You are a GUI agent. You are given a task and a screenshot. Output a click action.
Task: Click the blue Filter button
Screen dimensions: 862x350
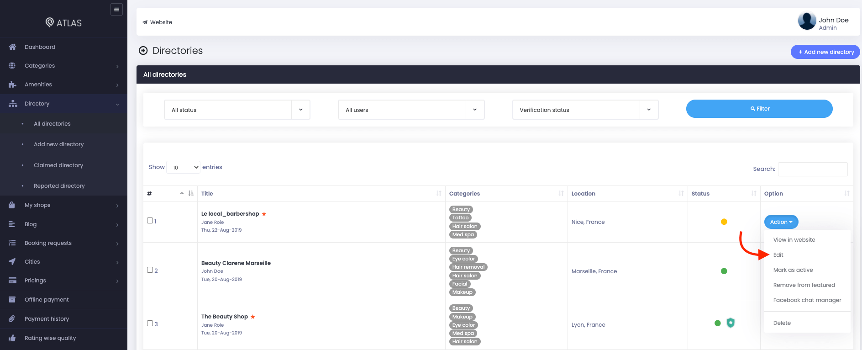[x=759, y=109]
